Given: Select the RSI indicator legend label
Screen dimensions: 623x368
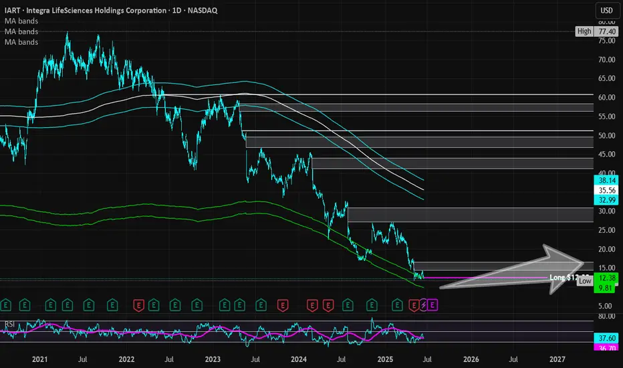Looking at the screenshot, I should [x=9, y=325].
